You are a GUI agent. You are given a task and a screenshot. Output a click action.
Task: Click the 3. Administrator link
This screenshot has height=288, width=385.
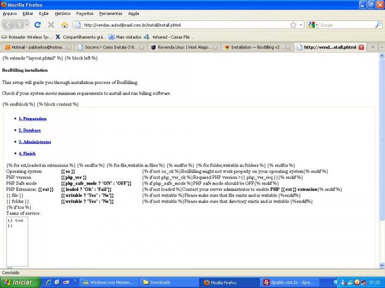point(35,142)
